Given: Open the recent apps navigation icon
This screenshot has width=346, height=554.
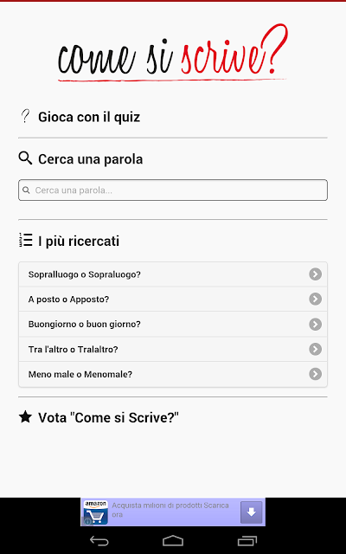Looking at the screenshot, I should click(247, 540).
